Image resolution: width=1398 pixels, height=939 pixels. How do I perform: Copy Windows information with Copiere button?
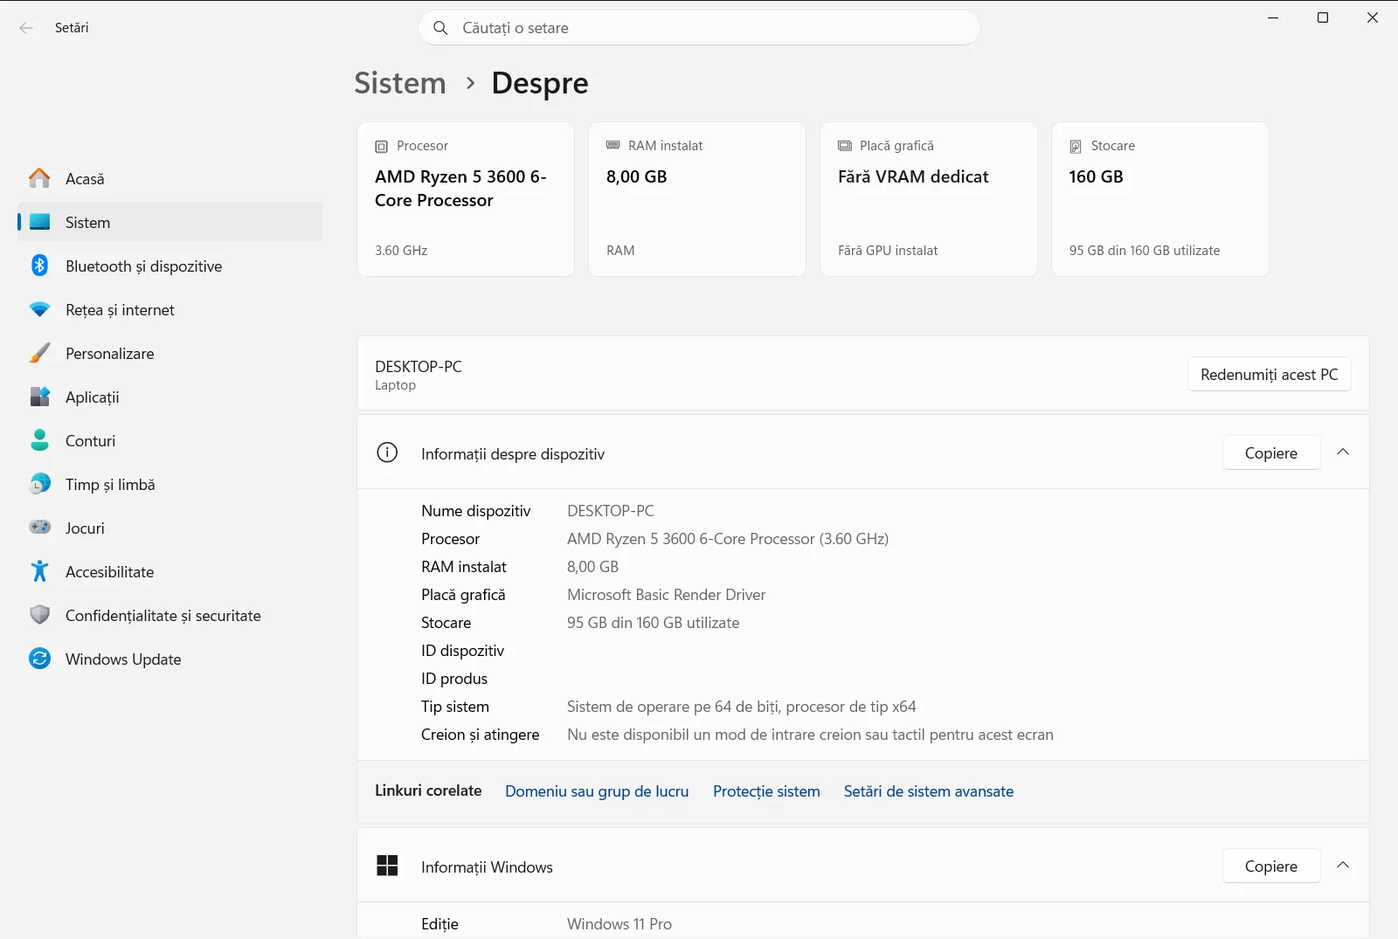click(1271, 866)
